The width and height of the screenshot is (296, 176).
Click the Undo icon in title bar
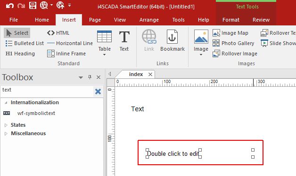click(9, 6)
